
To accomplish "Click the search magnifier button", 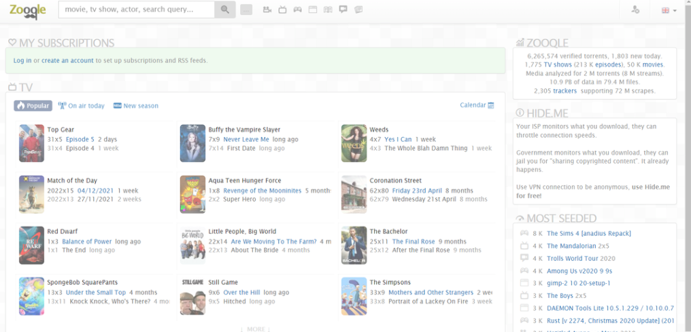I will click(224, 10).
